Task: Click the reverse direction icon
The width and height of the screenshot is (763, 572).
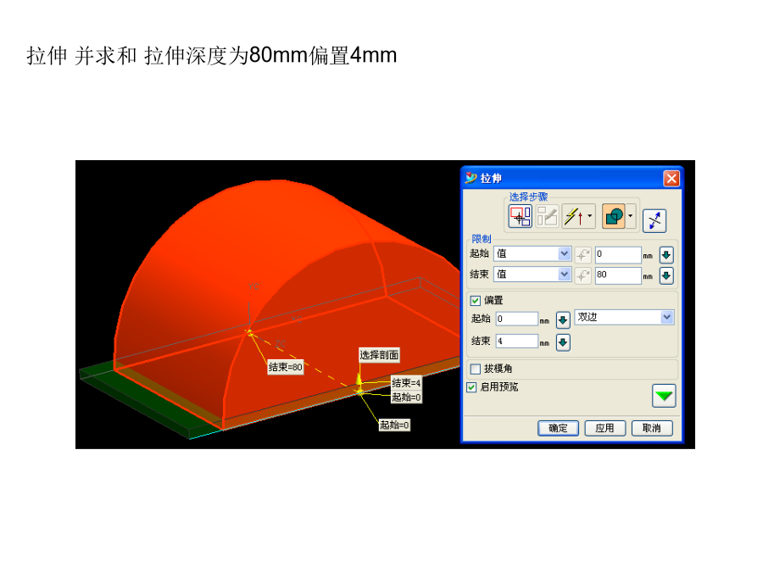Action: (654, 221)
